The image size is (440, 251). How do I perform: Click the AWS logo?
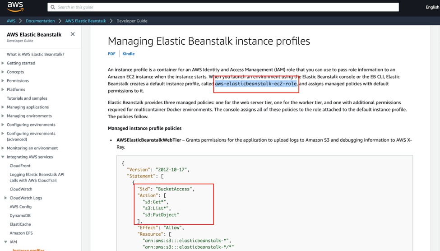tap(15, 7)
